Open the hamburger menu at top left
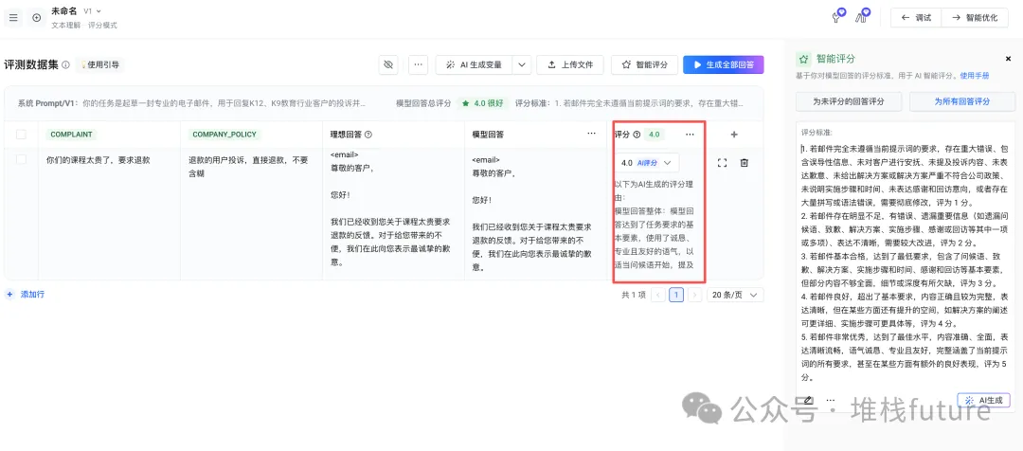The image size is (1023, 451). pos(13,17)
